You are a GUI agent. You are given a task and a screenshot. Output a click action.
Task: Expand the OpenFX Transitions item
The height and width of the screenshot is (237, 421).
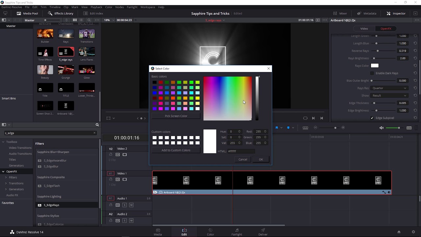click(x=6, y=183)
